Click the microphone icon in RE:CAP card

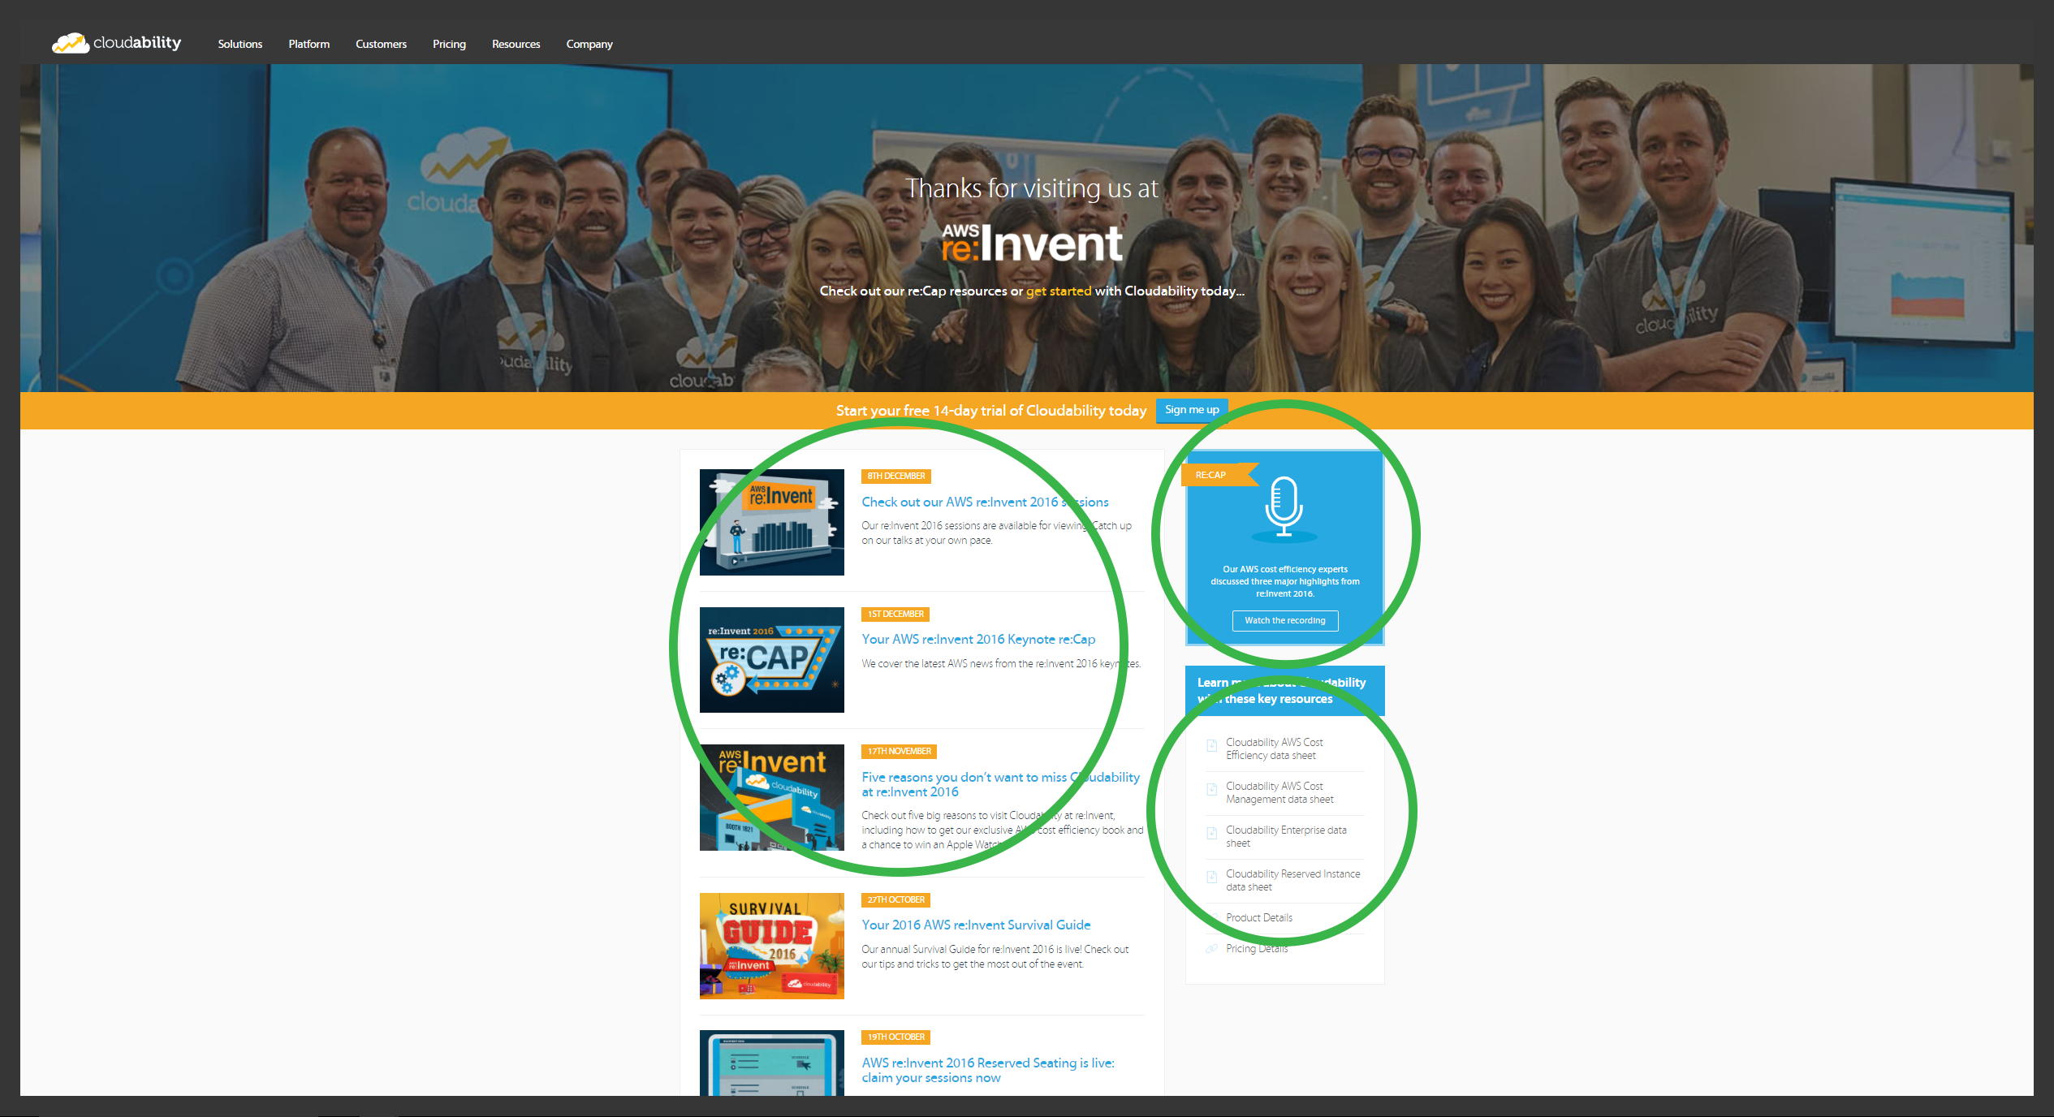pos(1284,508)
